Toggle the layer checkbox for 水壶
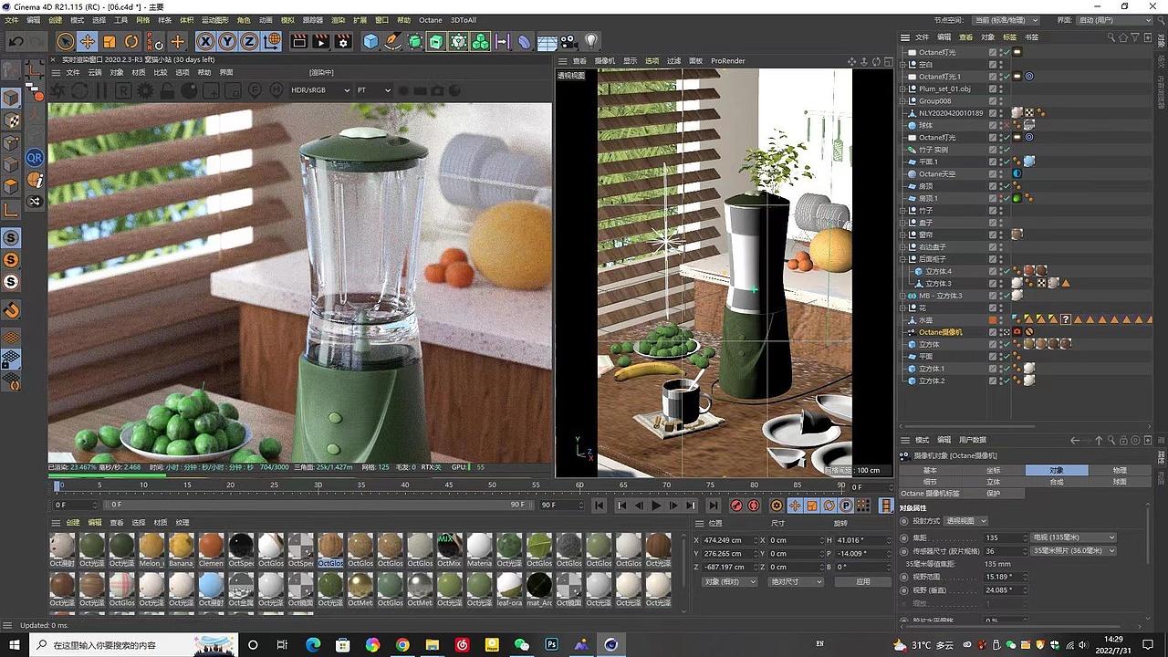The image size is (1168, 657). [x=993, y=320]
